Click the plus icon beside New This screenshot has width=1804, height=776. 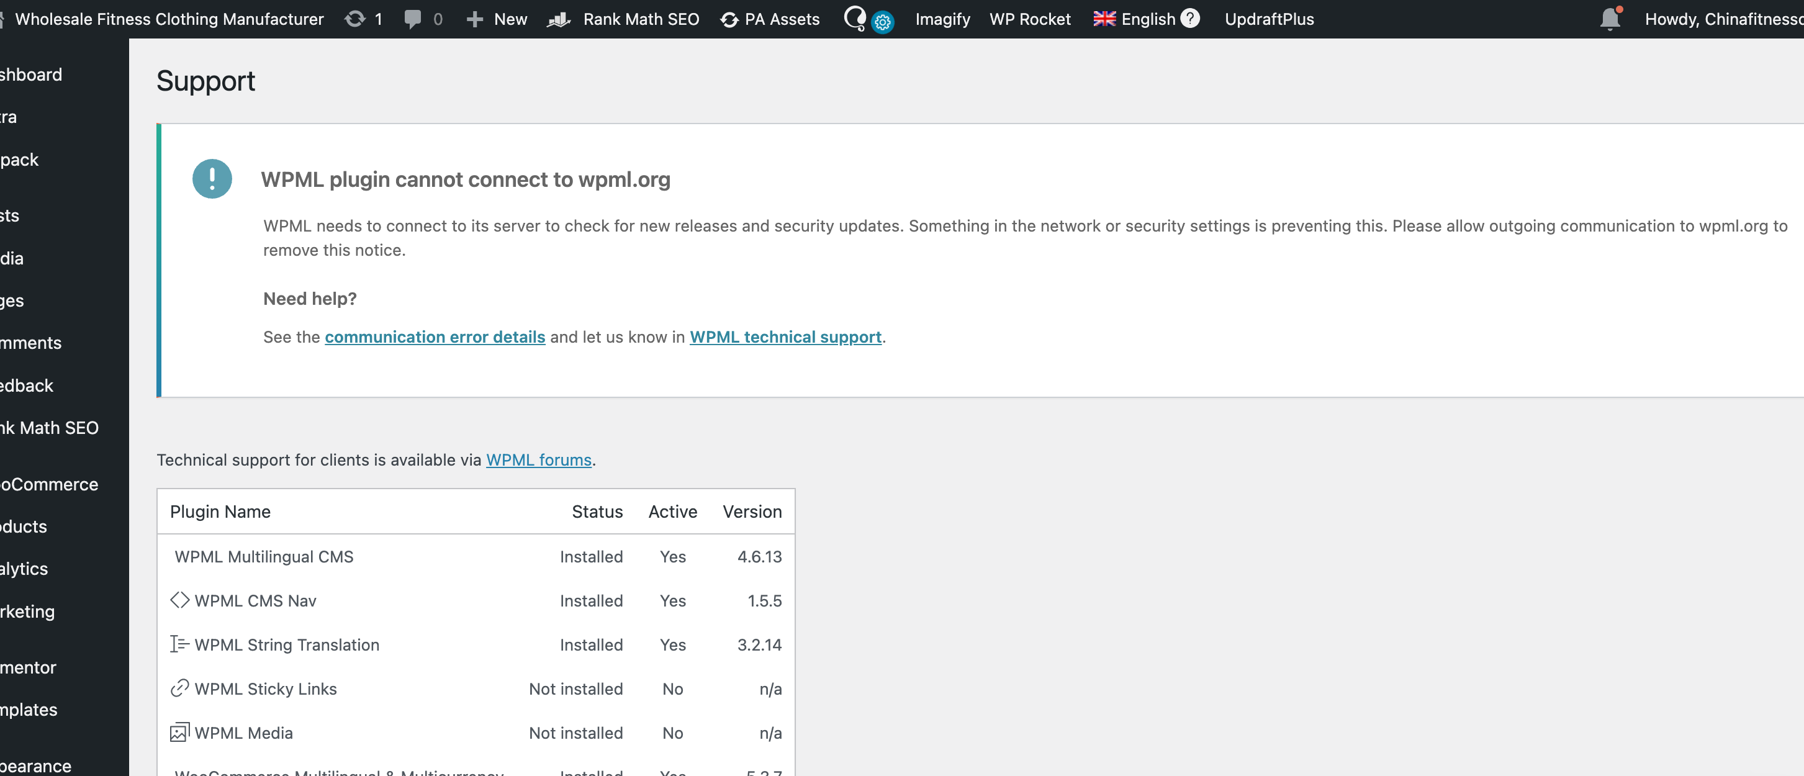[475, 19]
